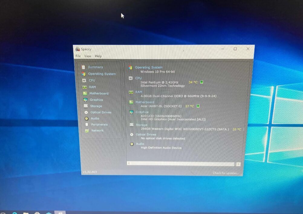Click the disc icon beside the Optical Drives heading
The height and width of the screenshot is (214, 303).
coord(132,135)
